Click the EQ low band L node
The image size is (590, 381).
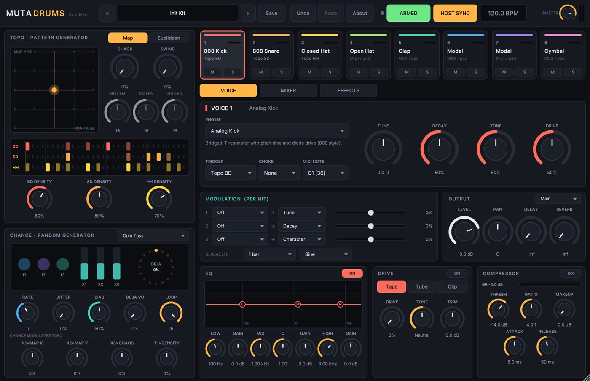[242, 304]
